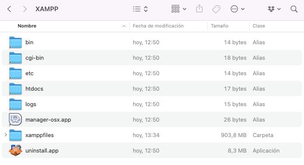Select the logs folder icon
Image resolution: width=304 pixels, height=165 pixels.
(x=16, y=104)
